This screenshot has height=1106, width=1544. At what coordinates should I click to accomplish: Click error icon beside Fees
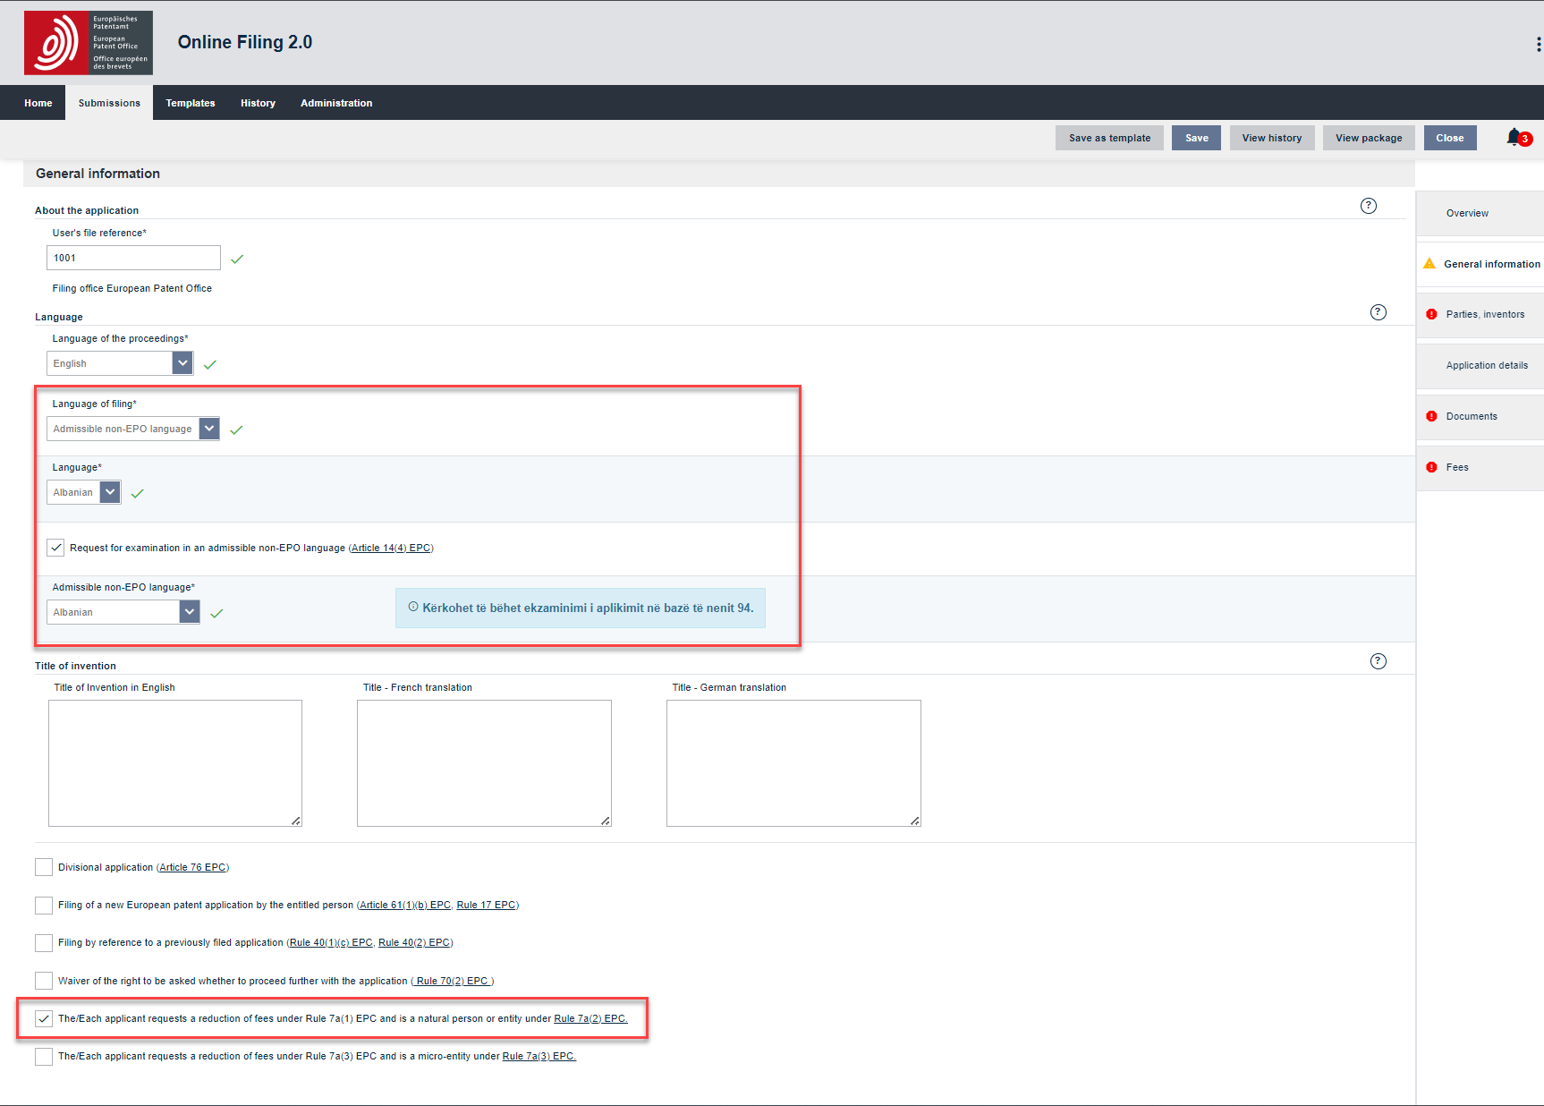1431,467
